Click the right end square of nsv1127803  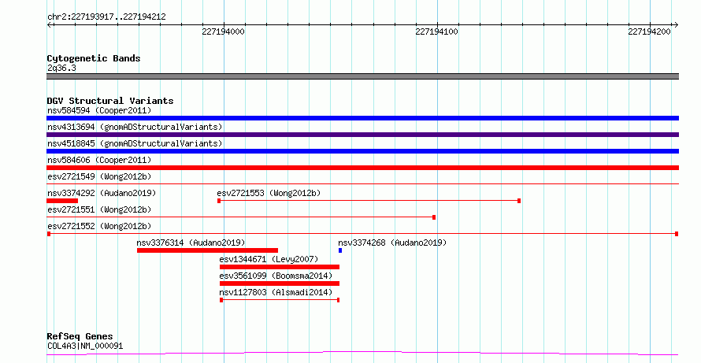pos(338,300)
